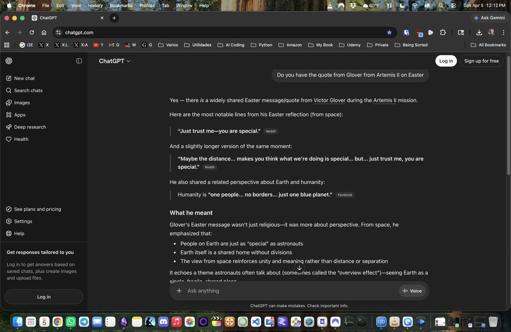511x332 pixels.
Task: Click the Chrome home icon
Action: (43, 32)
